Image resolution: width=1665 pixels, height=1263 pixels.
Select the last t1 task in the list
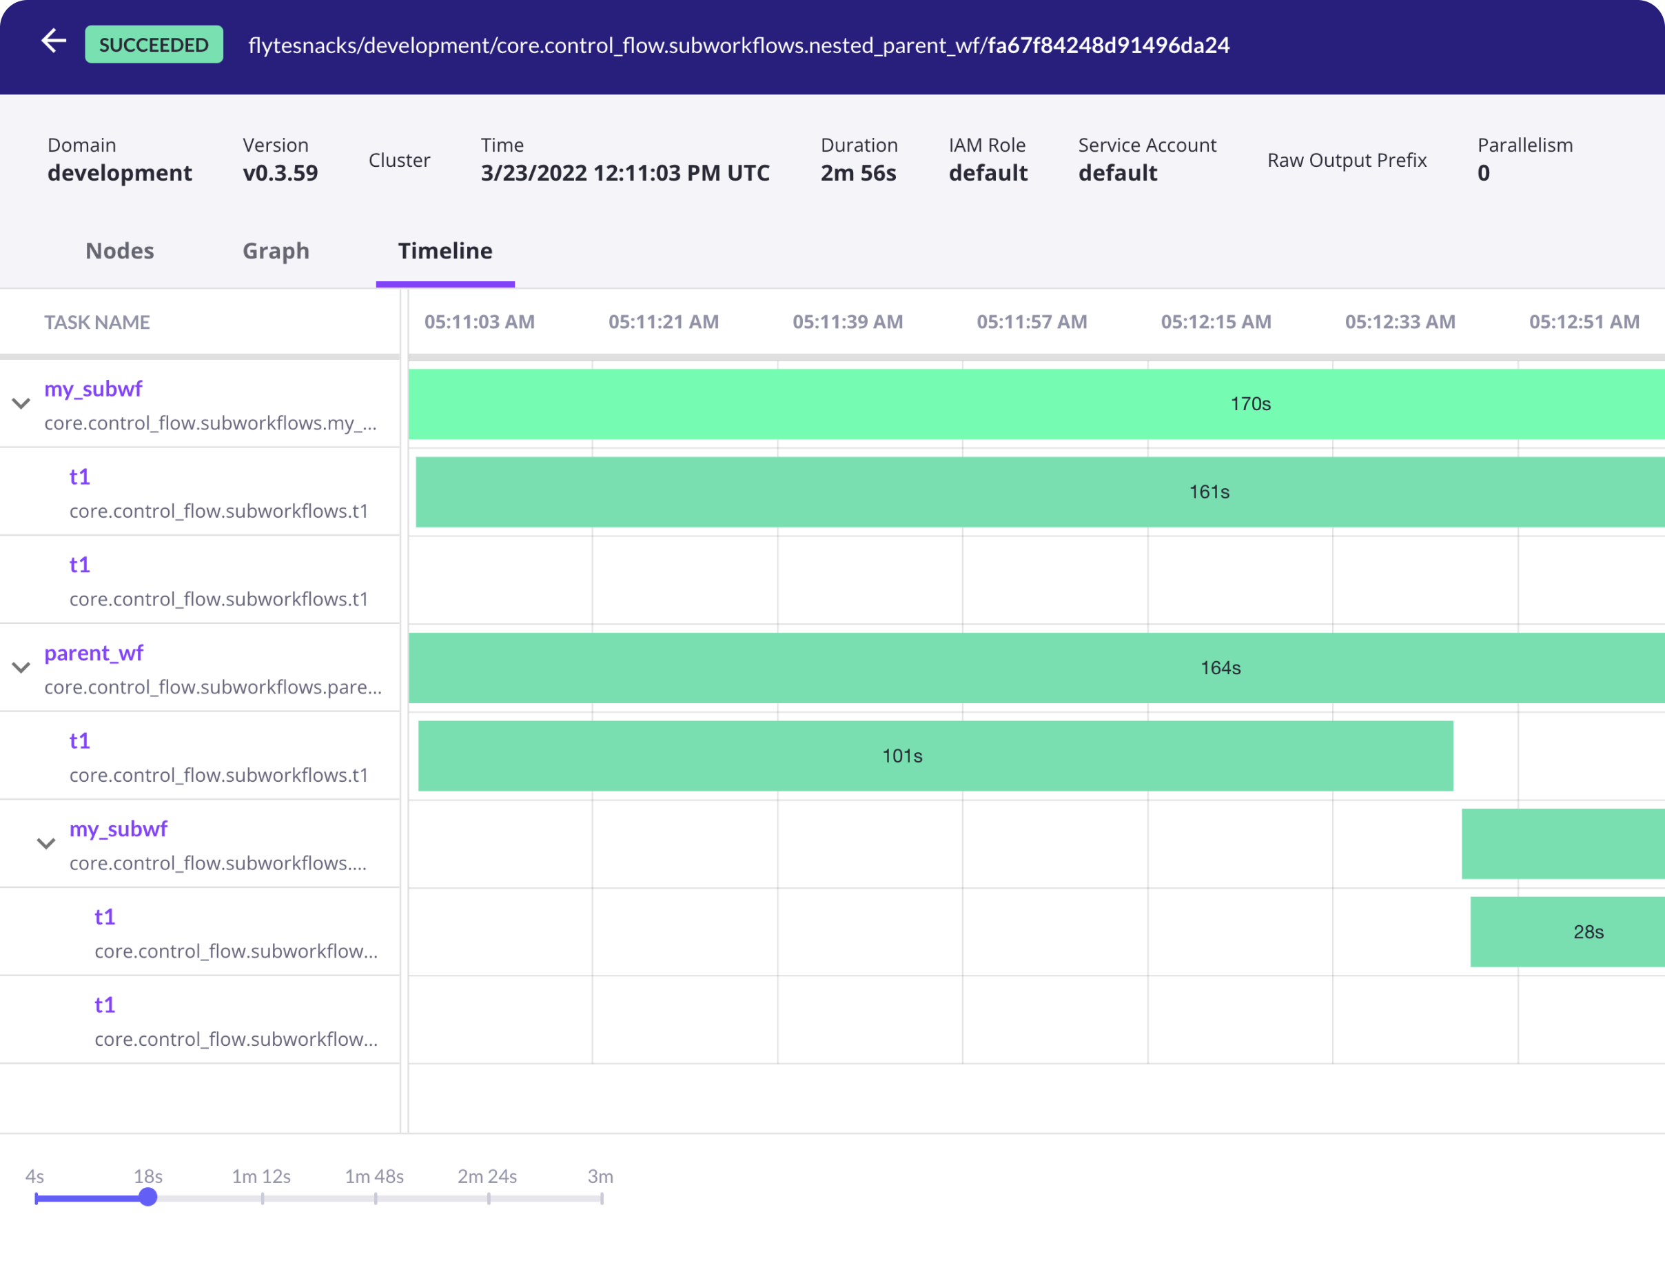[105, 1004]
